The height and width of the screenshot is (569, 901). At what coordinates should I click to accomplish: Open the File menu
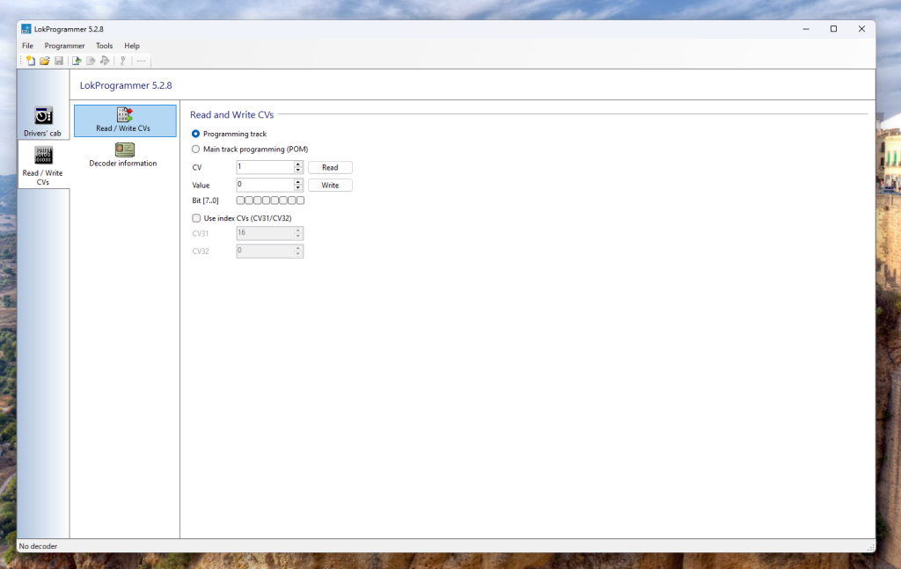coord(27,46)
